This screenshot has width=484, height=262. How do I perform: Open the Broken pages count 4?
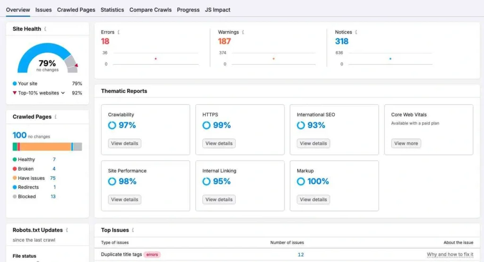click(54, 169)
